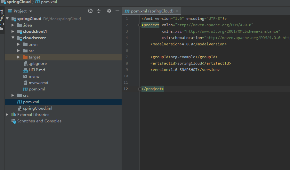Collapse the cloudserver module arrow
This screenshot has height=170, width=290.
point(13,38)
